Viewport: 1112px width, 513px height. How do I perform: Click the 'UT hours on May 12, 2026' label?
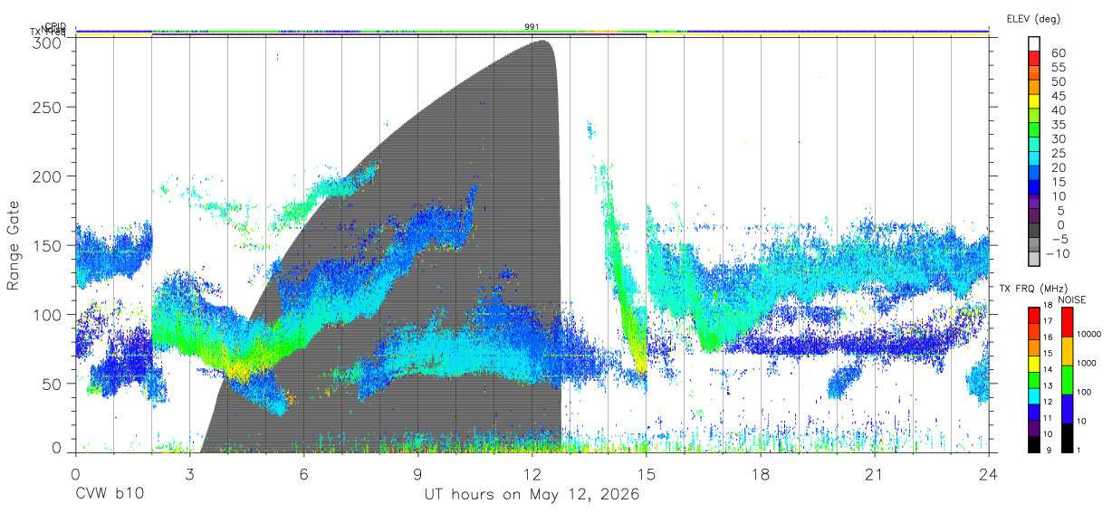click(x=532, y=495)
